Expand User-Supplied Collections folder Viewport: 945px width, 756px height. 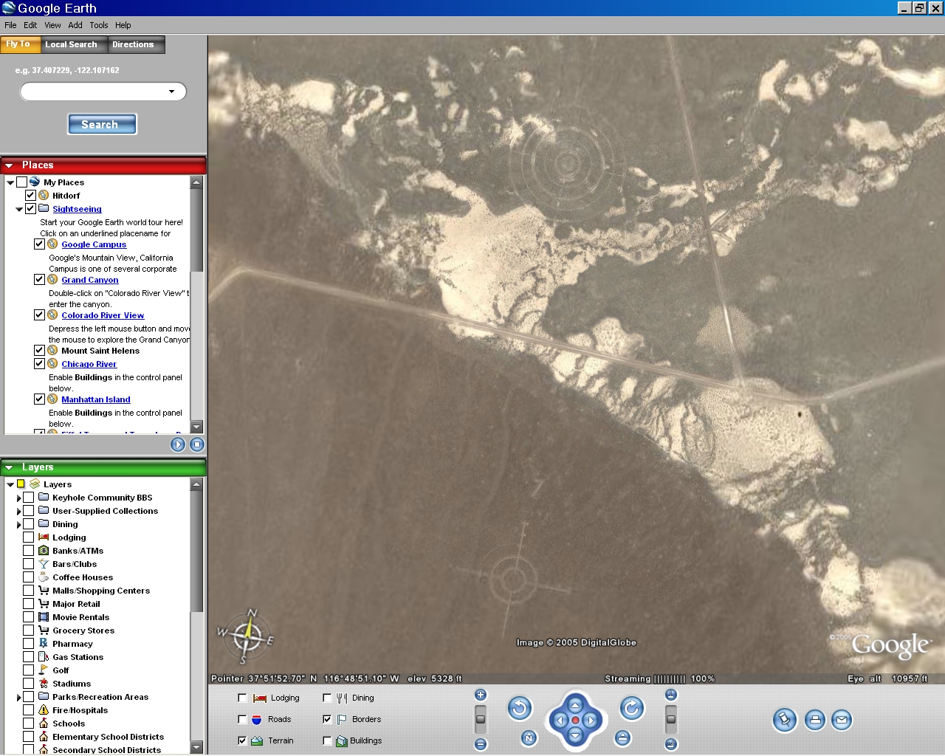coord(19,511)
